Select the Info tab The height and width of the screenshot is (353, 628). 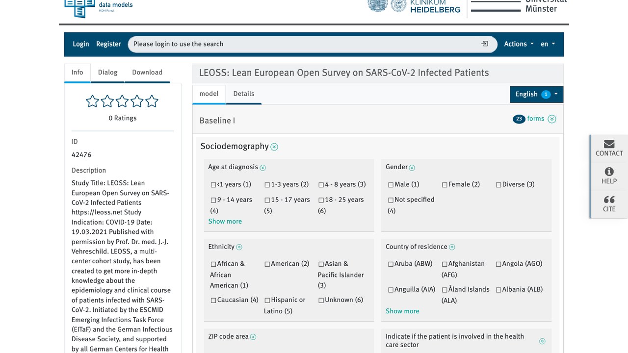coord(78,72)
